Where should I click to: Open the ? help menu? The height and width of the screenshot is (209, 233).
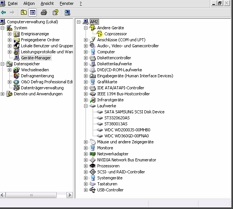(81, 3)
